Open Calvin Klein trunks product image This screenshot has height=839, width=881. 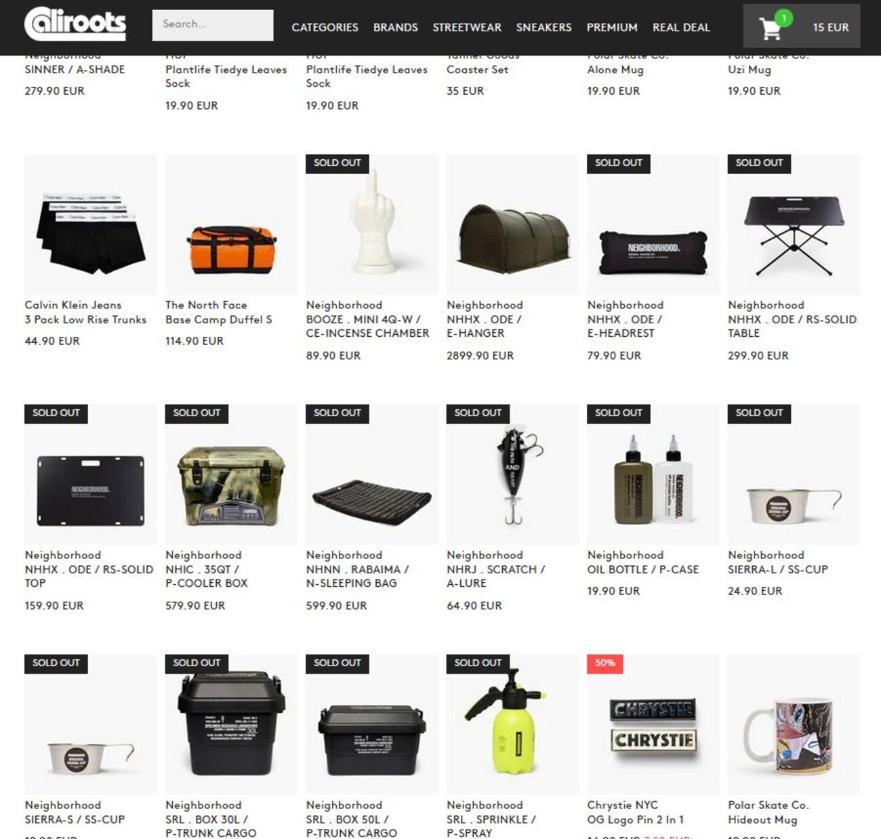click(91, 224)
